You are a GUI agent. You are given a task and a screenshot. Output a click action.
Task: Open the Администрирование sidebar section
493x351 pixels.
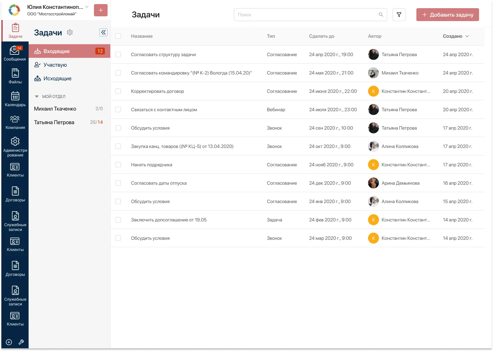15,147
